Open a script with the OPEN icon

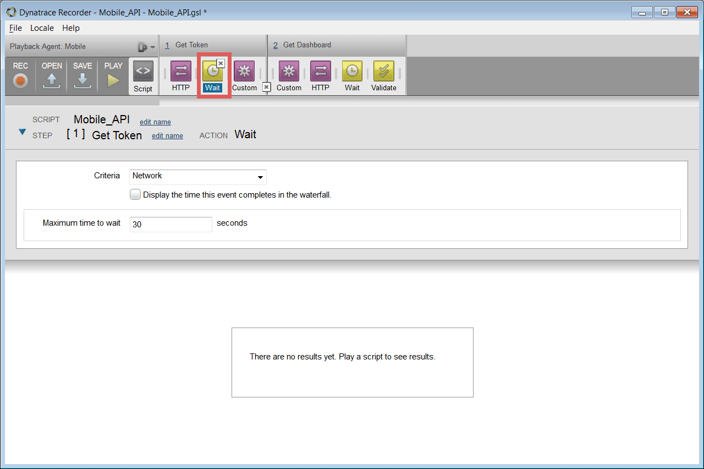(52, 75)
